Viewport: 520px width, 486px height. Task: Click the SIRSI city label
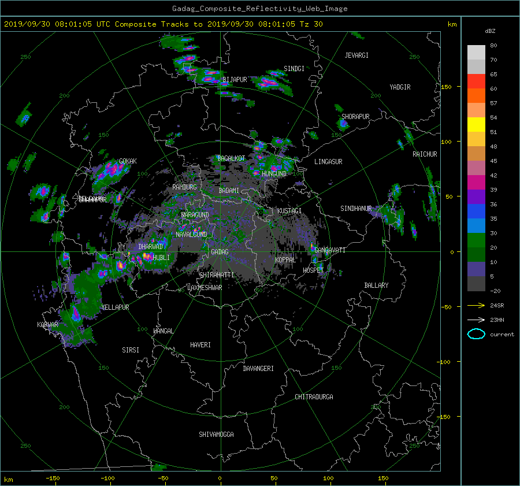(131, 350)
